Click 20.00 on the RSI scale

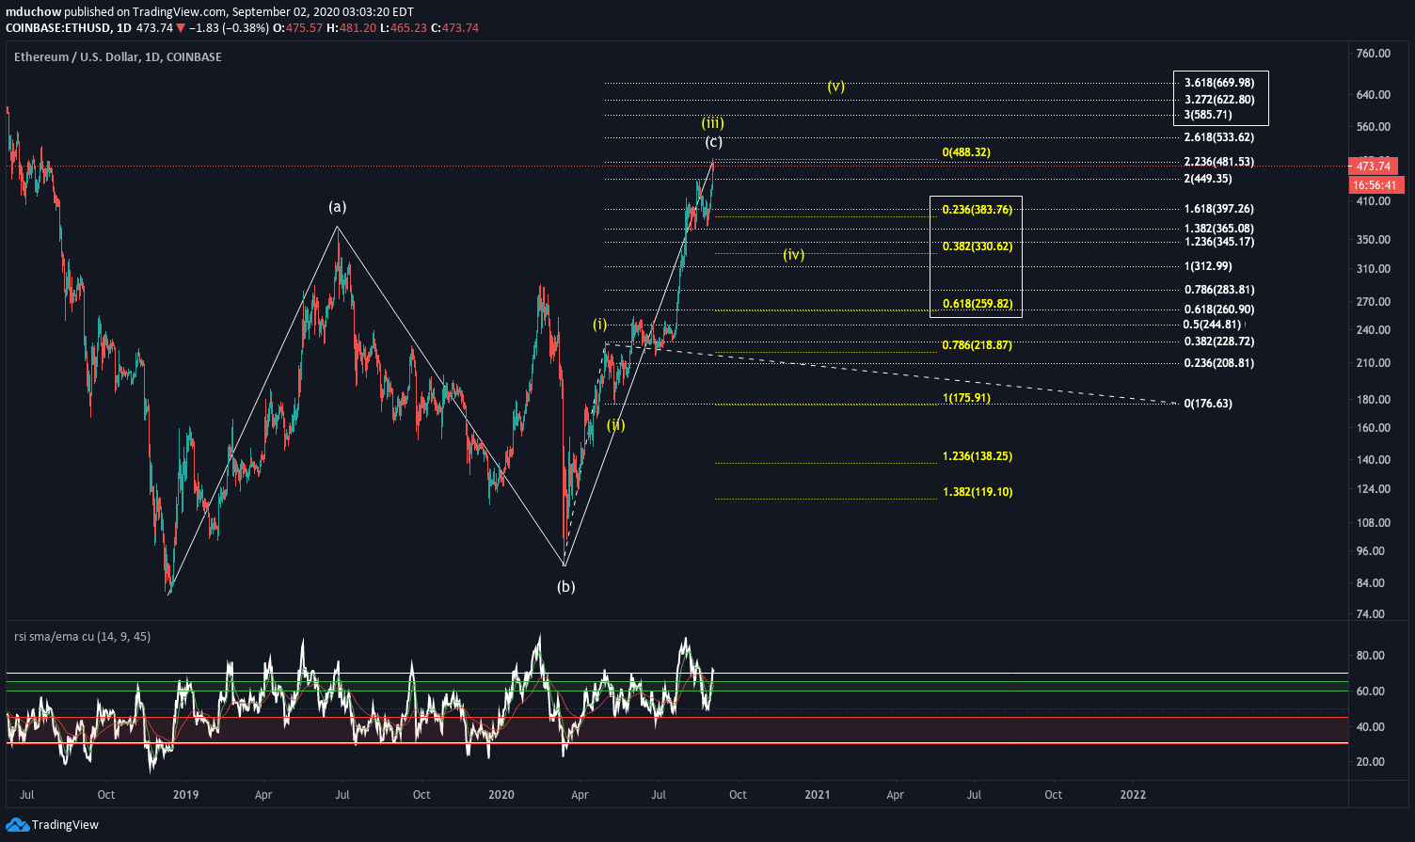1371,762
